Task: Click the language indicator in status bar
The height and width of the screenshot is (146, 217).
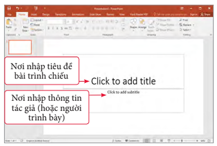Action: (38, 141)
